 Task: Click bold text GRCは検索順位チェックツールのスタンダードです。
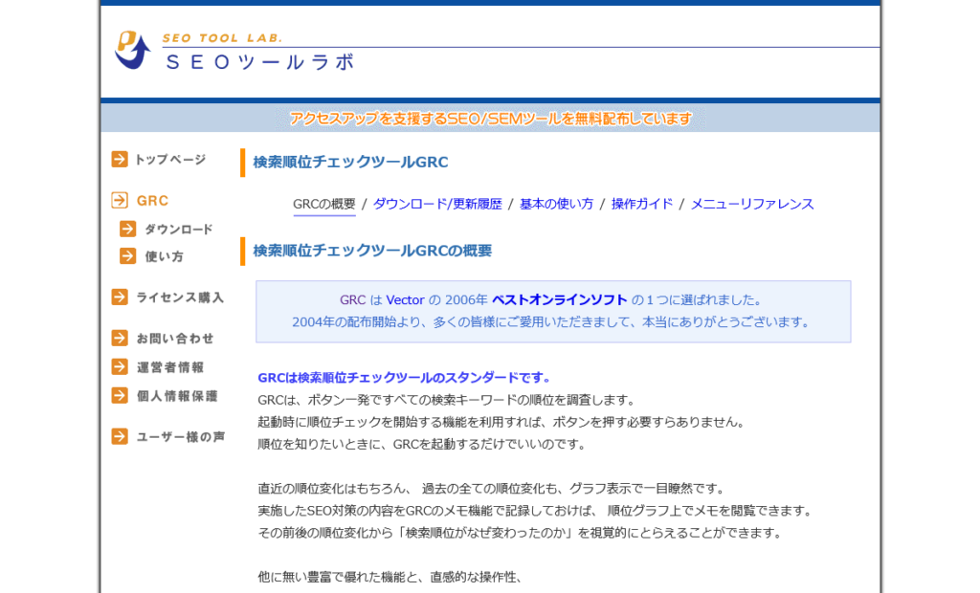click(x=405, y=378)
